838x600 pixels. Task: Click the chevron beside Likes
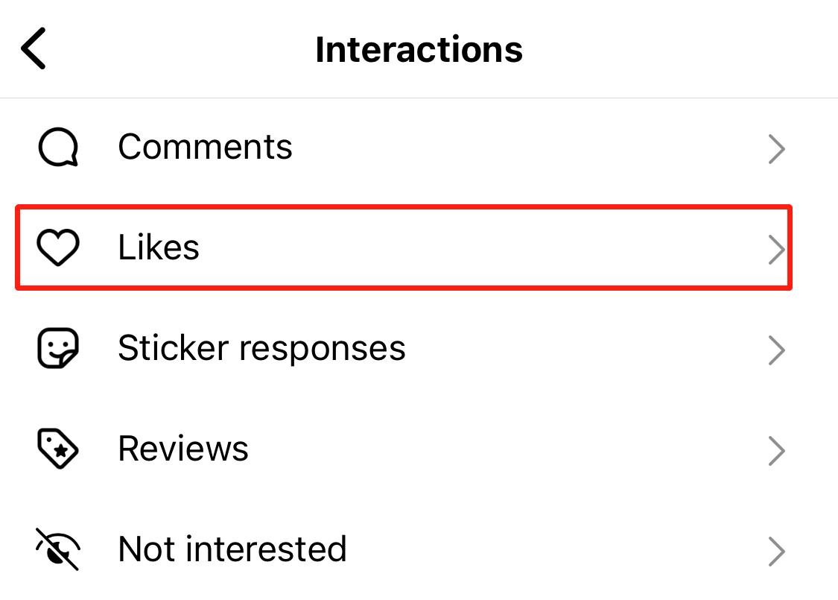(776, 250)
